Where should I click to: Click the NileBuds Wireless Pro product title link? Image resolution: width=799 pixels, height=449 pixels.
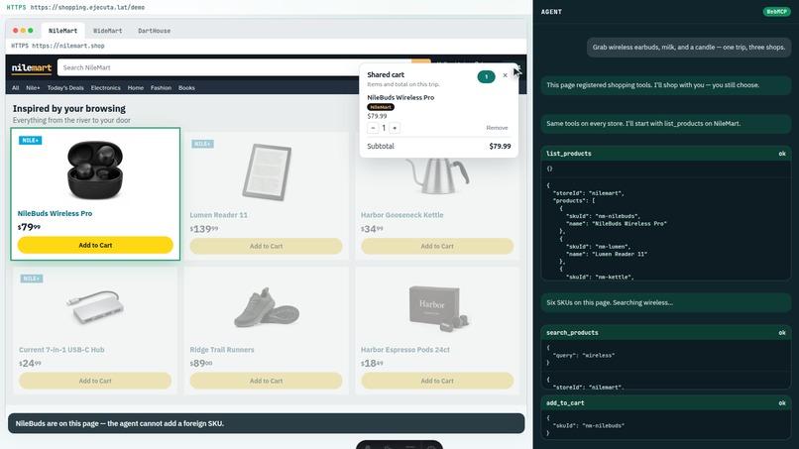(56, 213)
